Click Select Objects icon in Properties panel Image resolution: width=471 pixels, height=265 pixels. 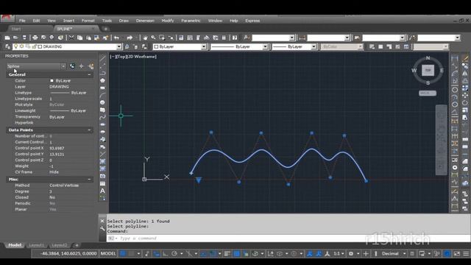[82, 66]
